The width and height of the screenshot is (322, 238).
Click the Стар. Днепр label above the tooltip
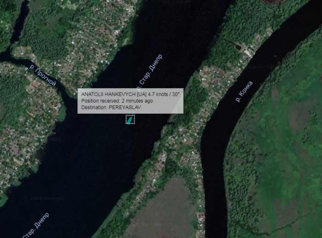tap(149, 72)
